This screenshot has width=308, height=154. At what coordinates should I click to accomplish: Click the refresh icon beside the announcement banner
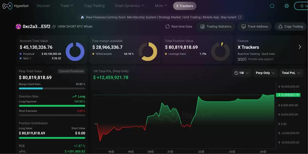click(240, 17)
